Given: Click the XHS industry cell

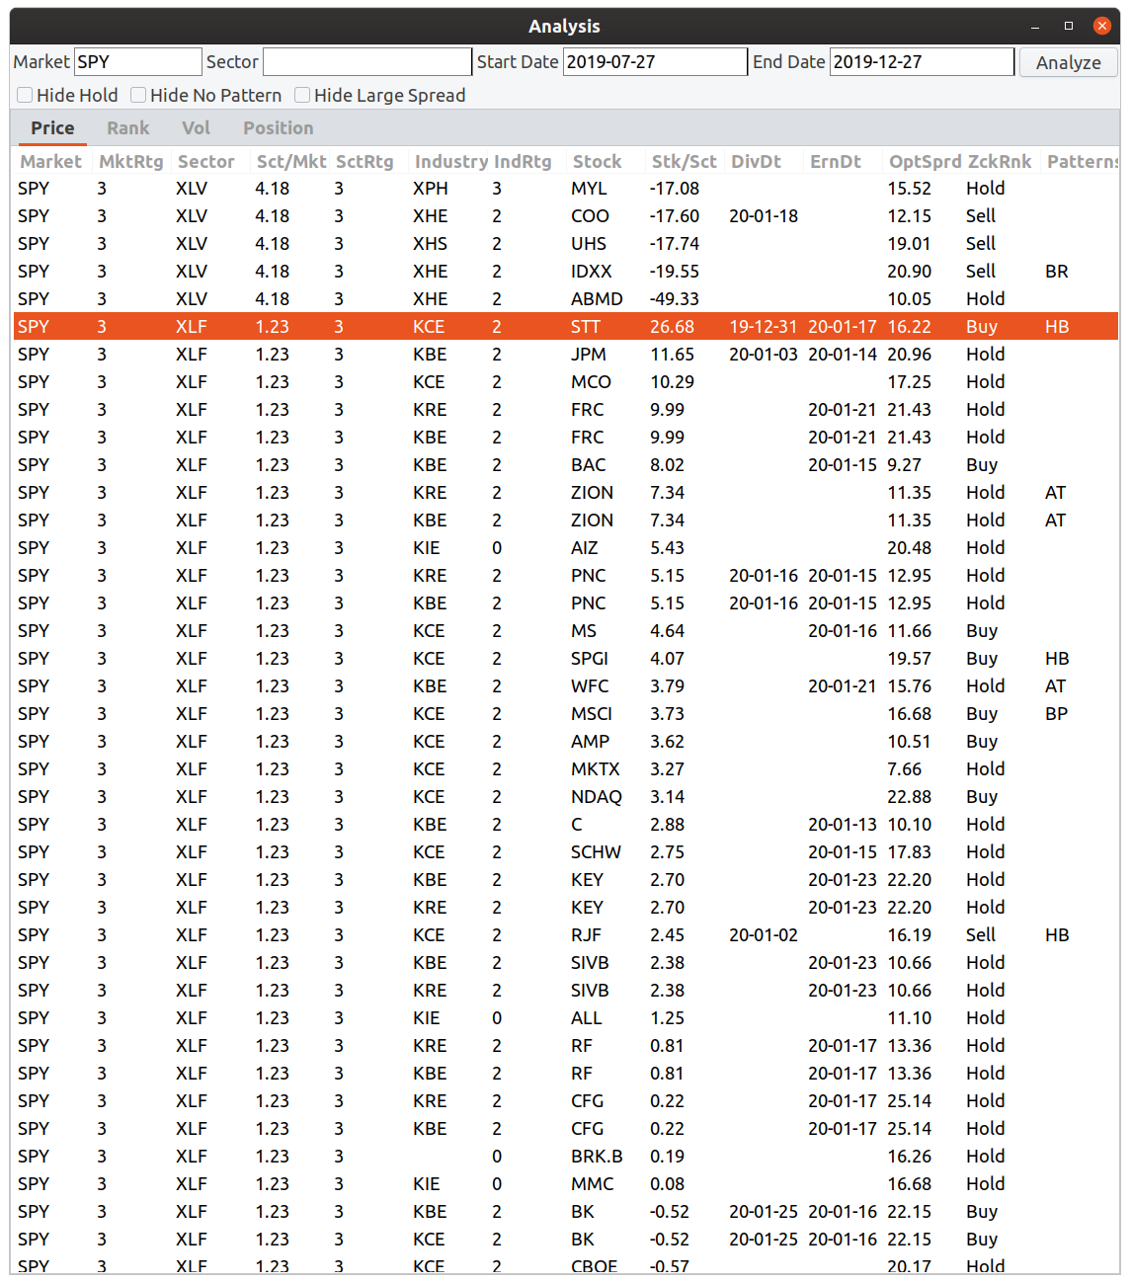Looking at the screenshot, I should click(431, 243).
